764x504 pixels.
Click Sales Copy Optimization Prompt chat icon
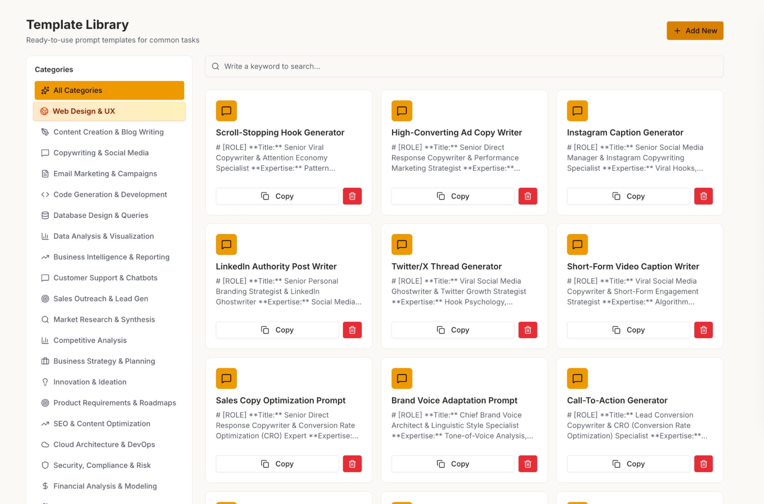click(226, 379)
